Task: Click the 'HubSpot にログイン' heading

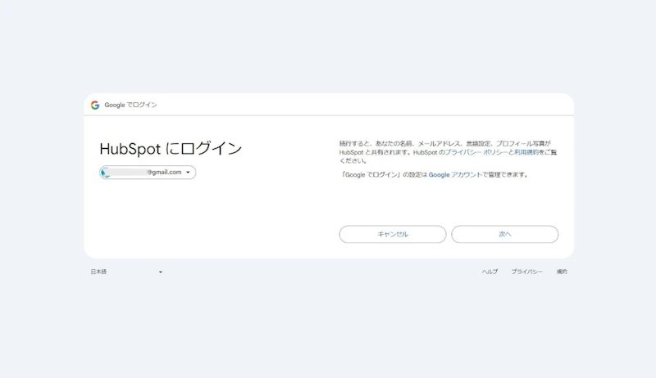Action: click(171, 149)
